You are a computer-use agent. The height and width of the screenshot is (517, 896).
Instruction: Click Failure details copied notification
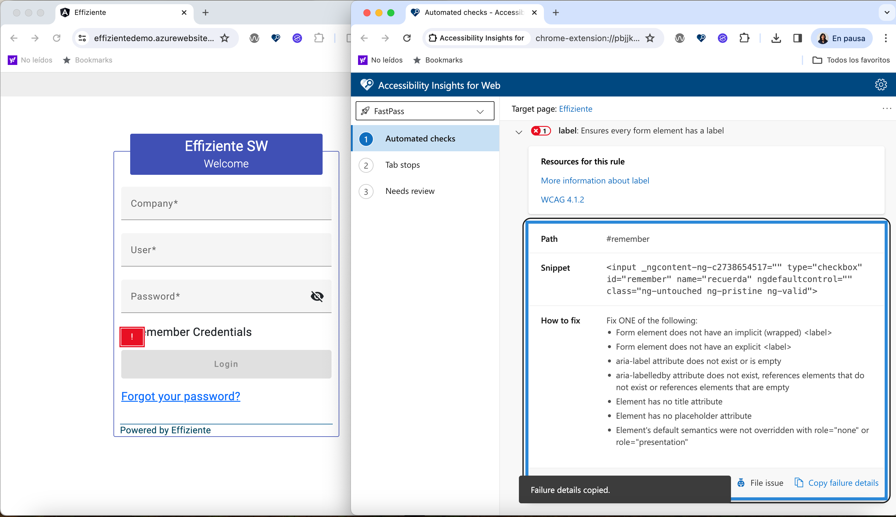point(625,490)
